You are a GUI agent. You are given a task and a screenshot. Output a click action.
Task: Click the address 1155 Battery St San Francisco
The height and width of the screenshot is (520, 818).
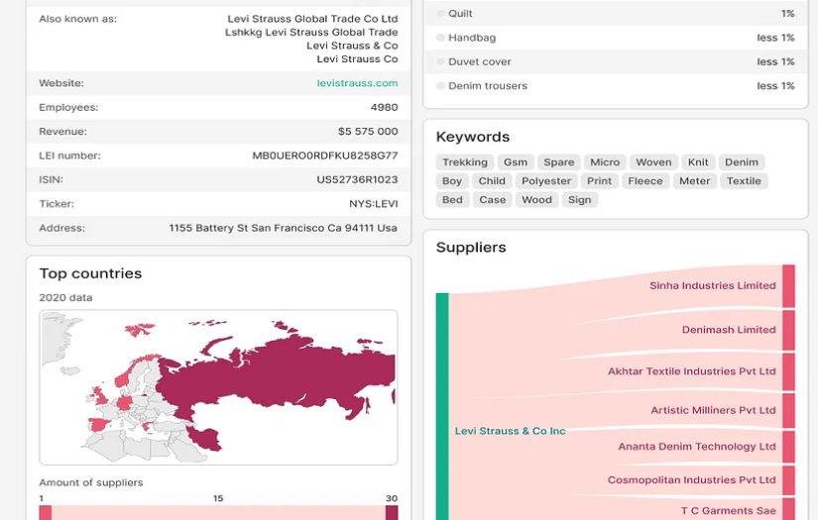283,228
